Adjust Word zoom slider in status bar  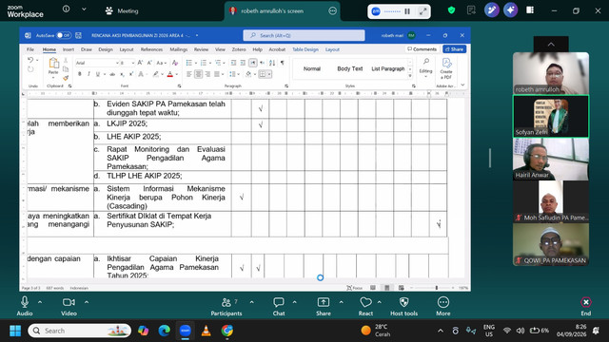436,288
